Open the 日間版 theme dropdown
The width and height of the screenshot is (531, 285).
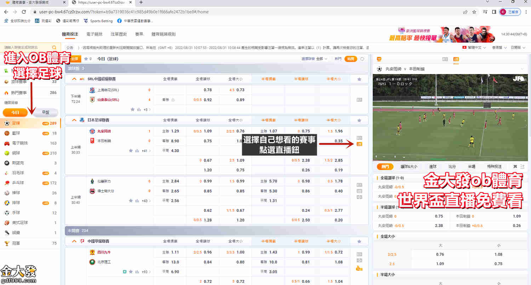(x=518, y=47)
